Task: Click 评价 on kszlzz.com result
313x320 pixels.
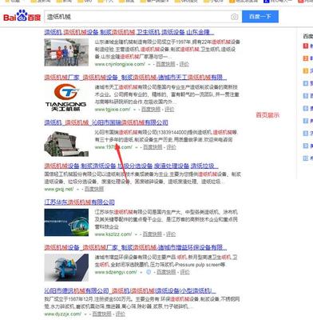Action: click(171, 234)
